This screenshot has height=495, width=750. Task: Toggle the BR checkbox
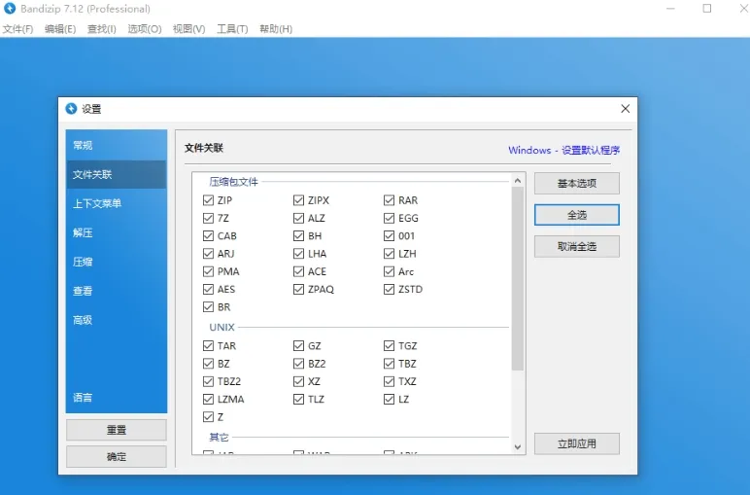coord(208,307)
